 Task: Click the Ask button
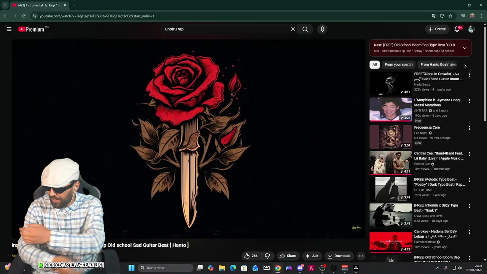312,256
